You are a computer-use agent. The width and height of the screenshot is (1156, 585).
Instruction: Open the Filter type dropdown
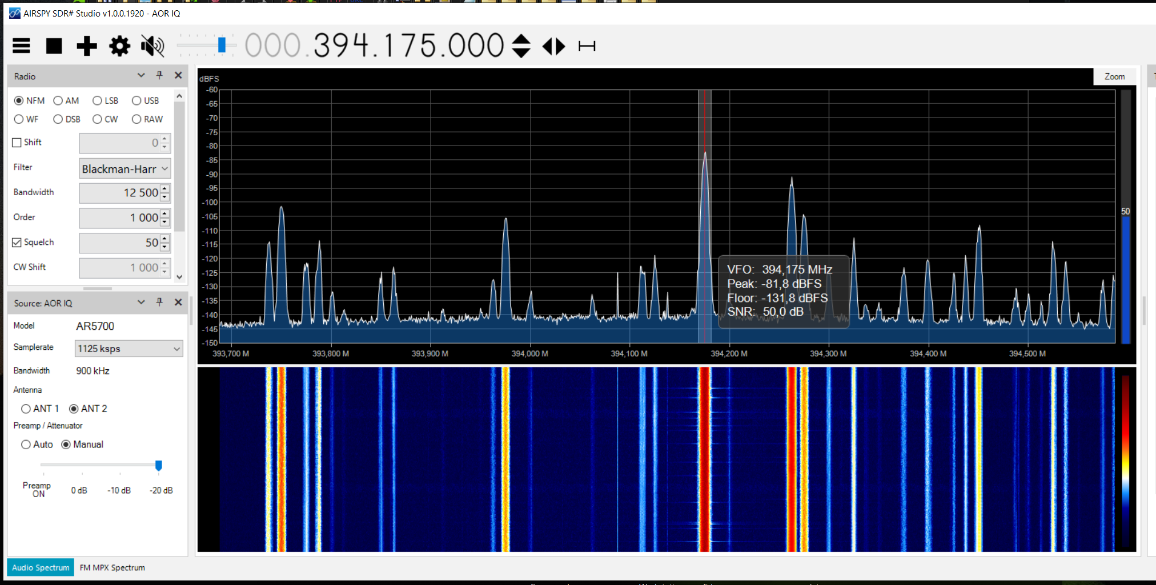(x=125, y=169)
